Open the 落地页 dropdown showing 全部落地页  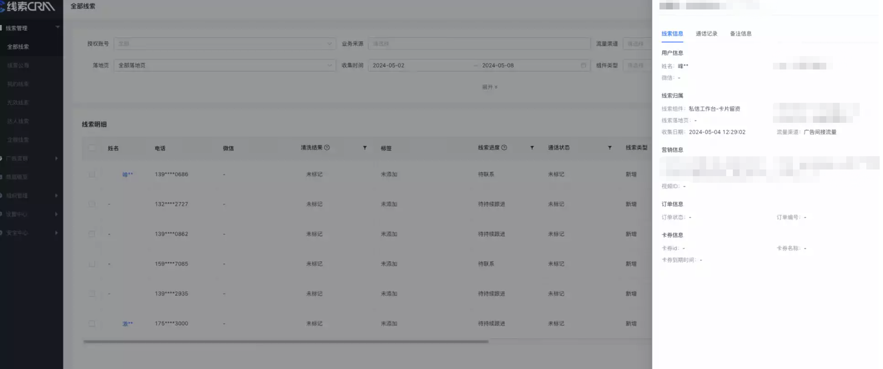coord(225,66)
